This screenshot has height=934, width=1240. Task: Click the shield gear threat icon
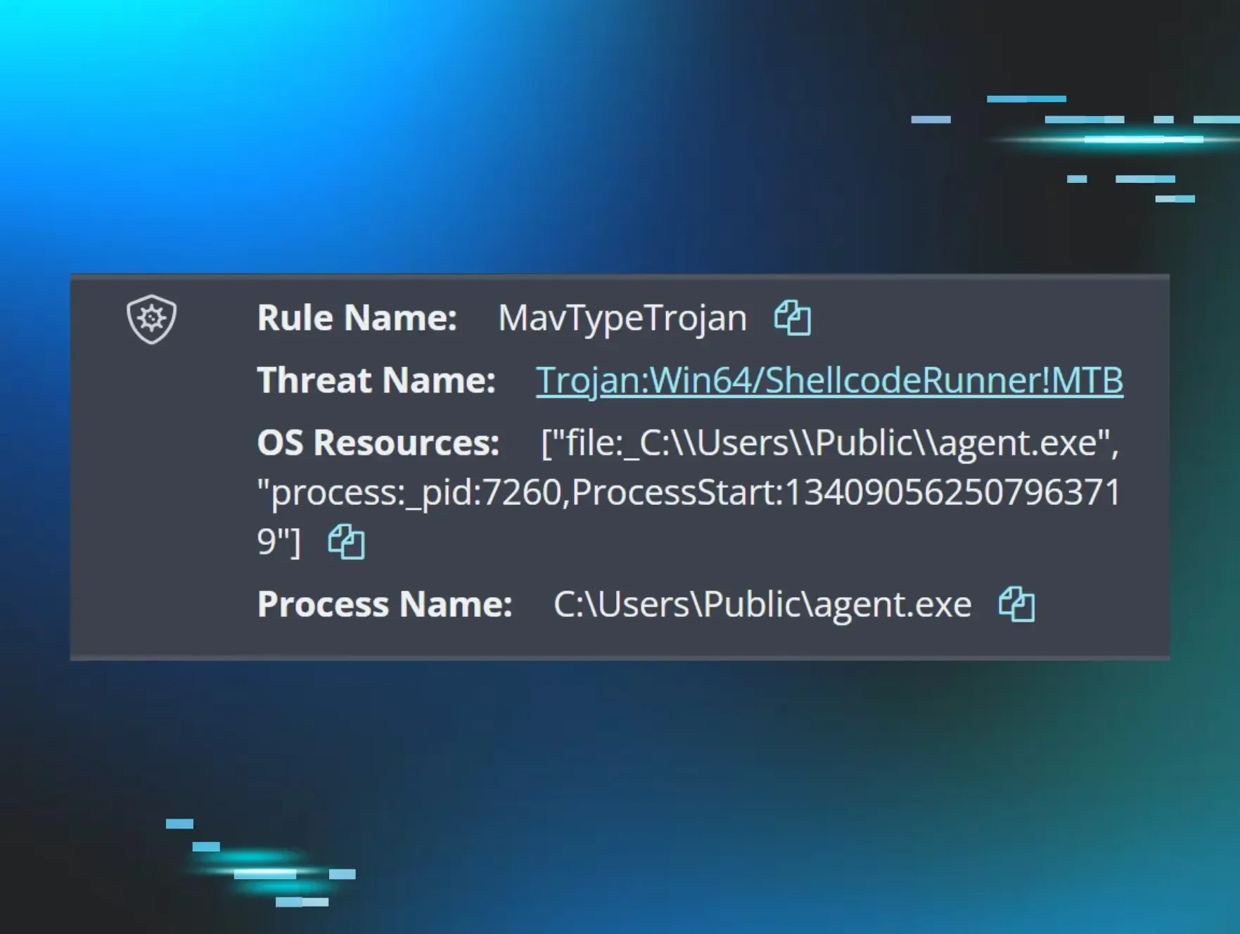[x=151, y=319]
